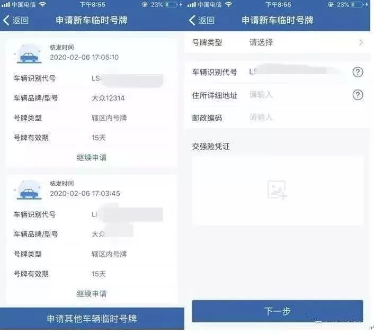The height and width of the screenshot is (334, 374).
Task: Click help icon beside 车辆识别代号 field
Action: [x=358, y=72]
